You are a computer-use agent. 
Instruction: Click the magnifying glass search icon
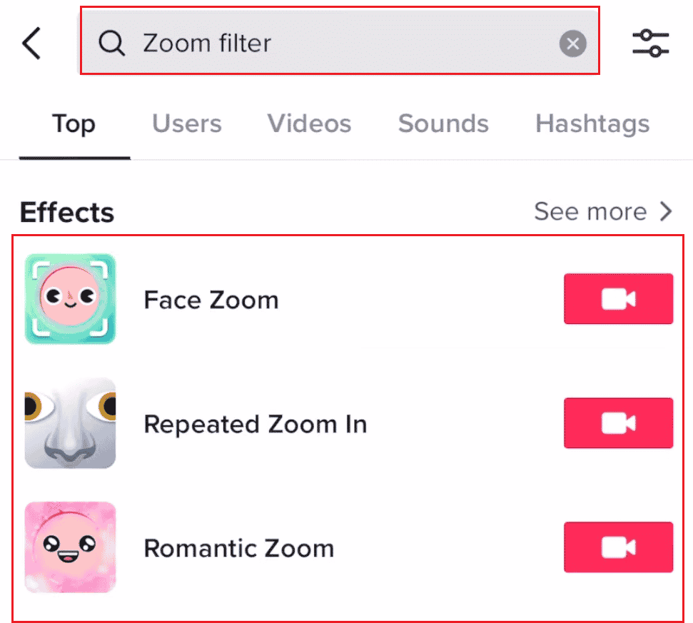111,44
